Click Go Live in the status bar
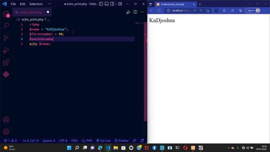The width and height of the screenshot is (270, 152). pyautogui.click(x=103, y=141)
